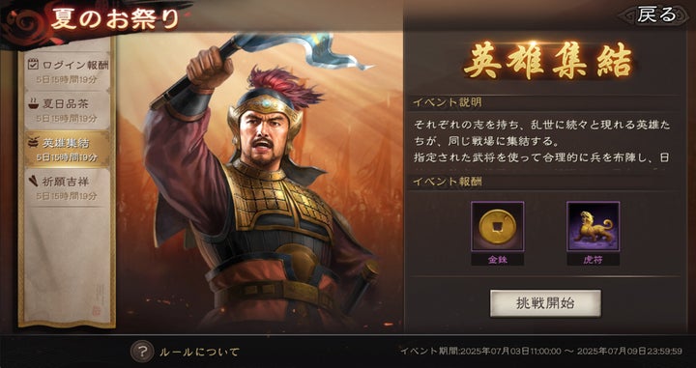Select the 虎符 tiger tally reward icon

pos(593,227)
